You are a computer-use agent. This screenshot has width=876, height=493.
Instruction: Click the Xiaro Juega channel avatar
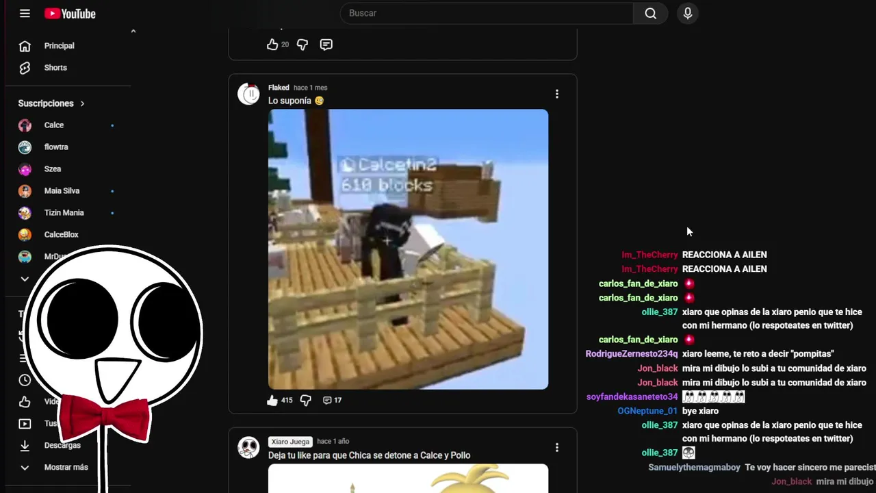248,447
